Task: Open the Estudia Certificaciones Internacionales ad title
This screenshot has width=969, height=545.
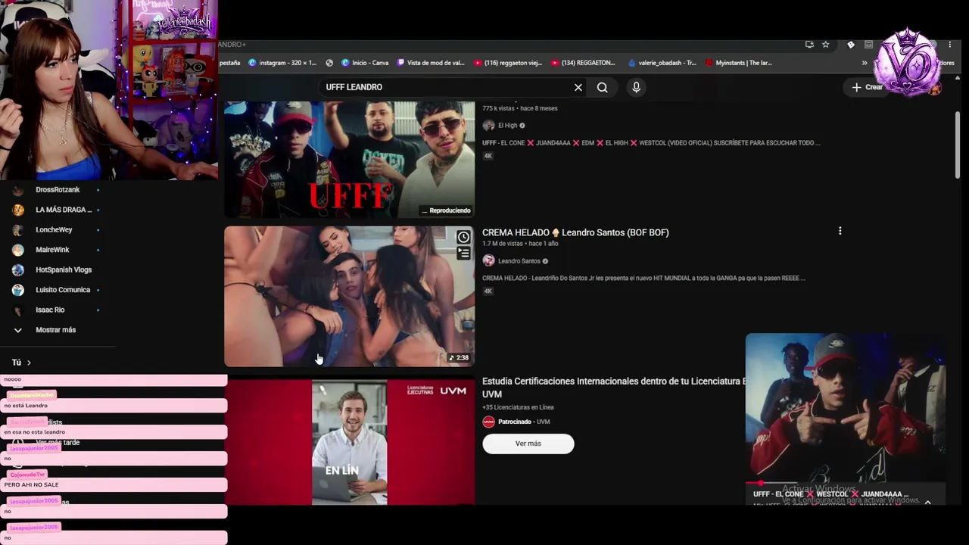Action: (614, 388)
